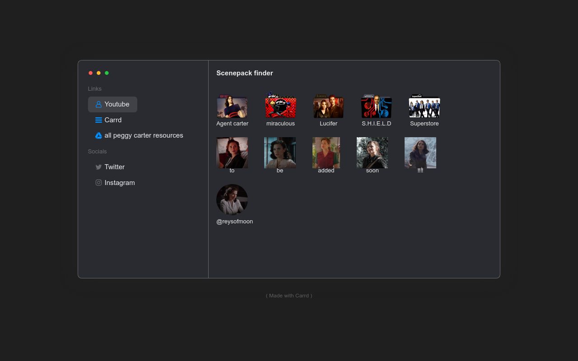Viewport: 578px width, 361px height.
Task: Select the thumbnail labeled "soon"
Action: point(372,153)
